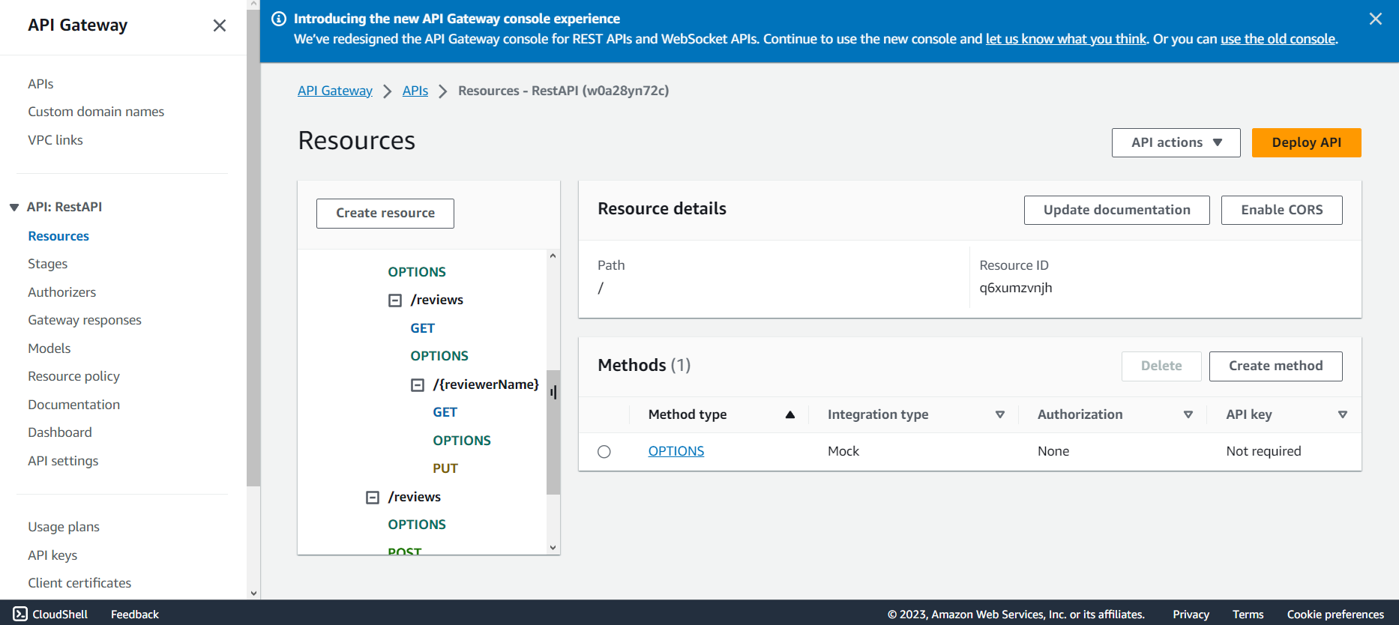
Task: Collapse the API: RestAPI section triangle
Action: click(14, 208)
